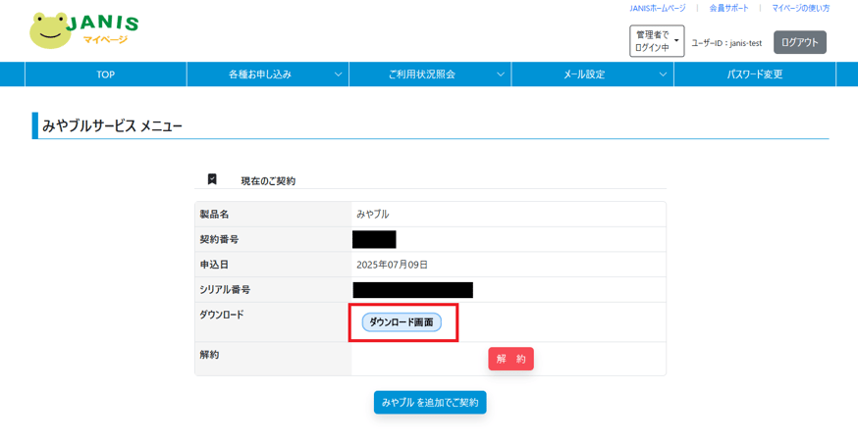Expand the ご利用状況照会 menu chevron
The width and height of the screenshot is (858, 441).
coord(501,74)
